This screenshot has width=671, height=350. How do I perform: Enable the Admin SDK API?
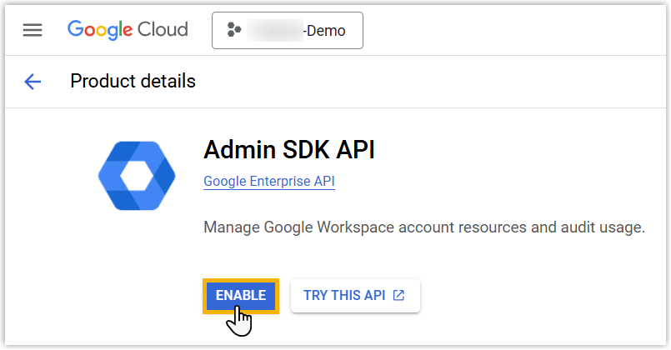[241, 296]
